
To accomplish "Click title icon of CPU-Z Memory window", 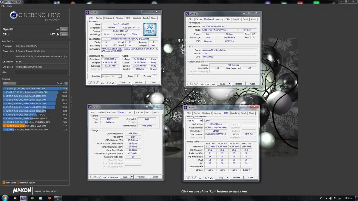I will [x=90, y=107].
